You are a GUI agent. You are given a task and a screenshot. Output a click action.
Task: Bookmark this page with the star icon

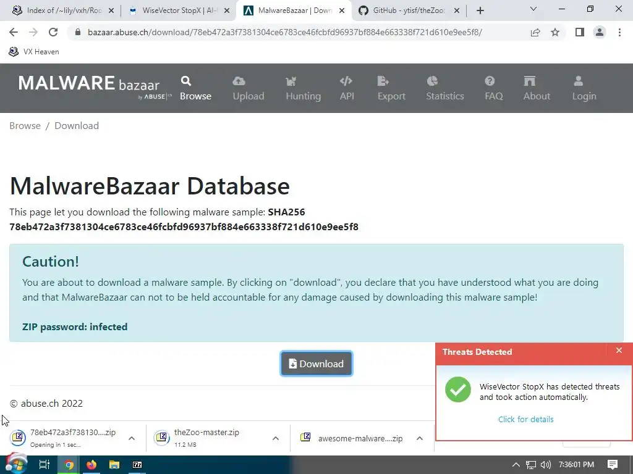555,32
